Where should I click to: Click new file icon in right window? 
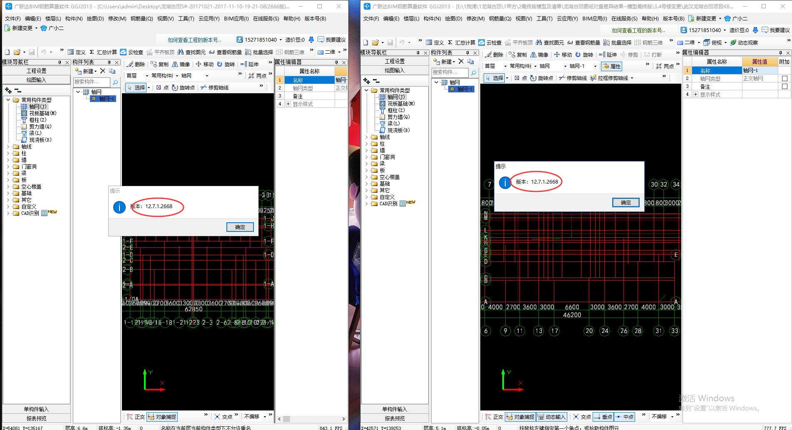point(365,42)
